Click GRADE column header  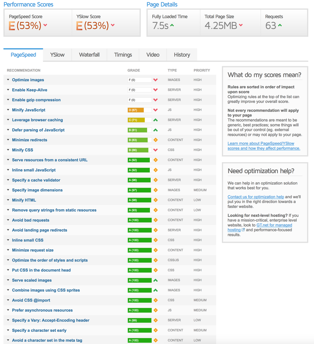point(134,70)
